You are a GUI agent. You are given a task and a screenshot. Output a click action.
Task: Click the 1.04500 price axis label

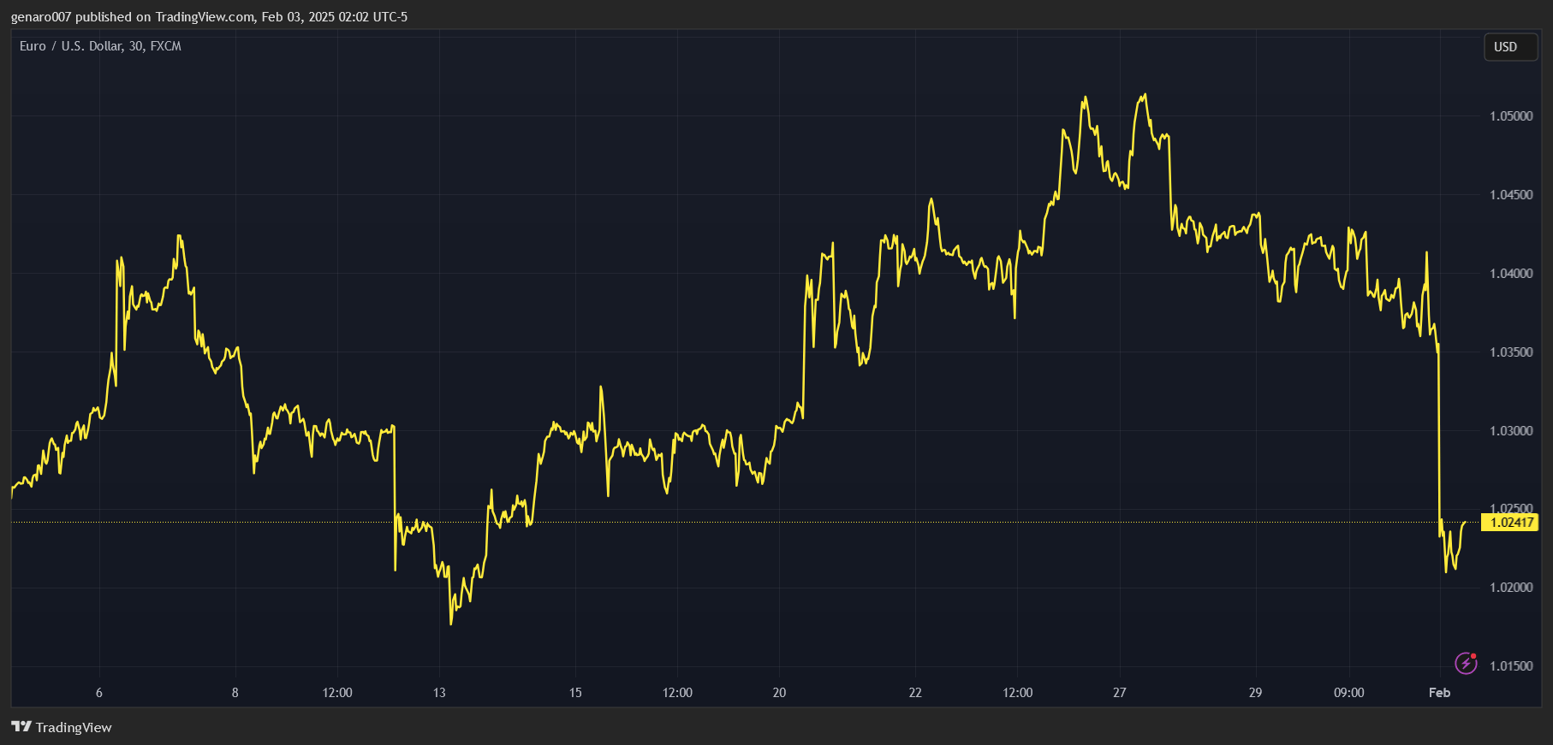coord(1511,195)
